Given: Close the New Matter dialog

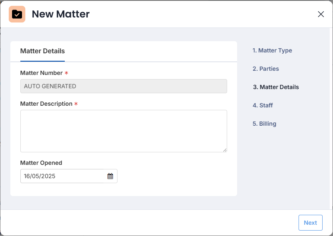Looking at the screenshot, I should [x=321, y=14].
